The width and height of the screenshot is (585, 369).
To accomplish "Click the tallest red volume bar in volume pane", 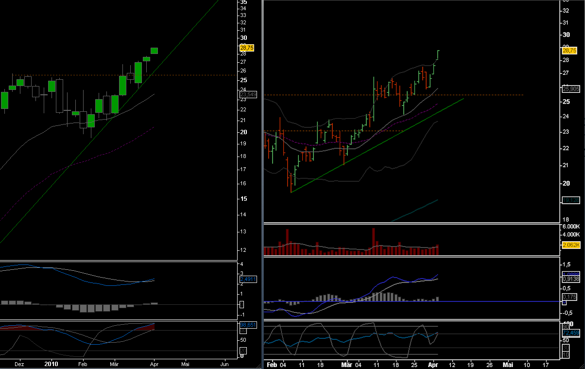I will pos(373,241).
